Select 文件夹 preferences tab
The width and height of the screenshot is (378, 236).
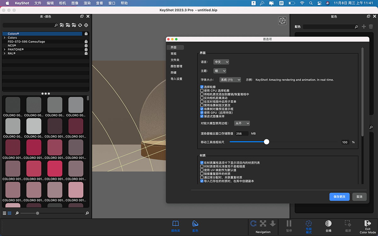coord(175,60)
